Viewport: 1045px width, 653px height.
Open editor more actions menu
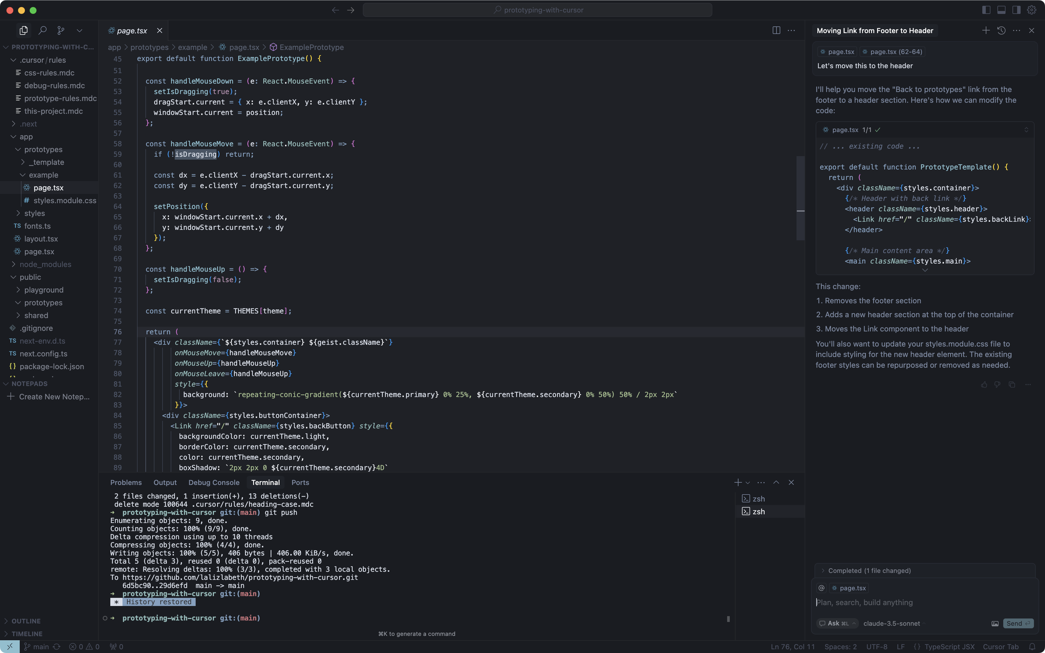(791, 30)
